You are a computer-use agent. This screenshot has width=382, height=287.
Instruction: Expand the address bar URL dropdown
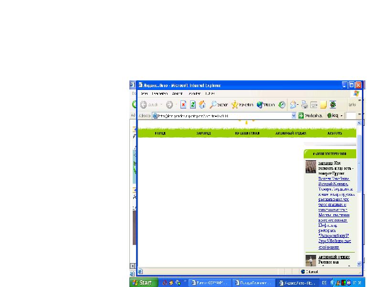294,116
